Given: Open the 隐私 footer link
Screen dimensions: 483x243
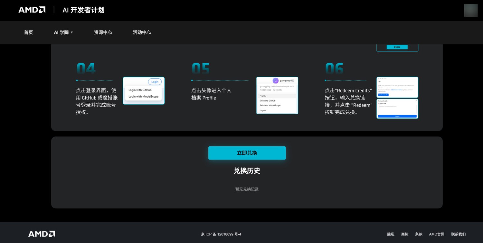Looking at the screenshot, I should tap(391, 234).
